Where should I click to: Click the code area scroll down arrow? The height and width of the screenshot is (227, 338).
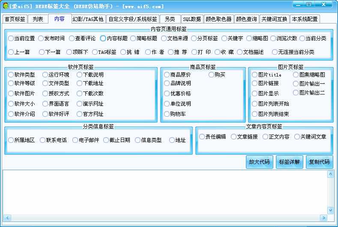(330, 210)
